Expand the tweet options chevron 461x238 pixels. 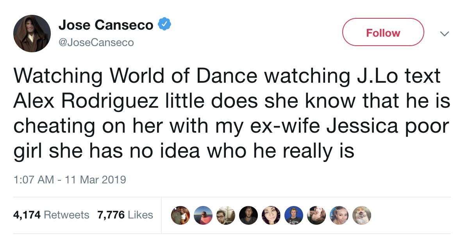[443, 34]
